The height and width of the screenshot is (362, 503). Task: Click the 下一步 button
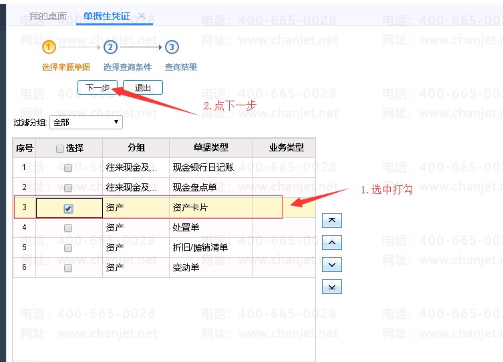click(98, 87)
